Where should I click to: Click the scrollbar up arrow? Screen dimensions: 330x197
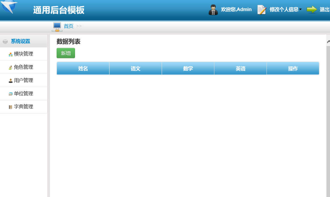tap(328, 41)
